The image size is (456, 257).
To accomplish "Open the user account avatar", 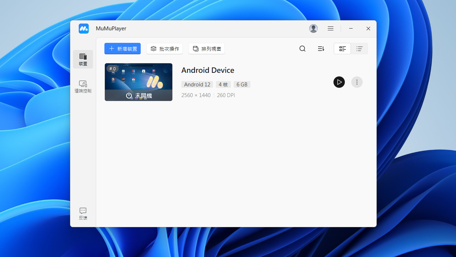I will coord(313,29).
